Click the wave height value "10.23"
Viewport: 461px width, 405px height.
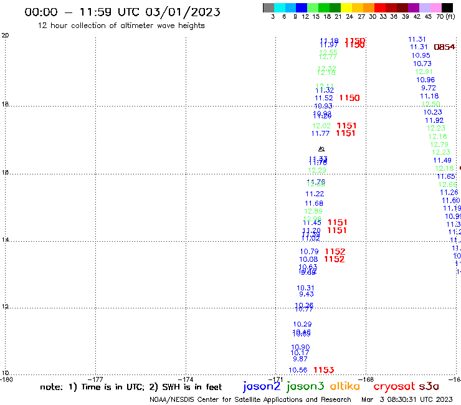point(432,112)
